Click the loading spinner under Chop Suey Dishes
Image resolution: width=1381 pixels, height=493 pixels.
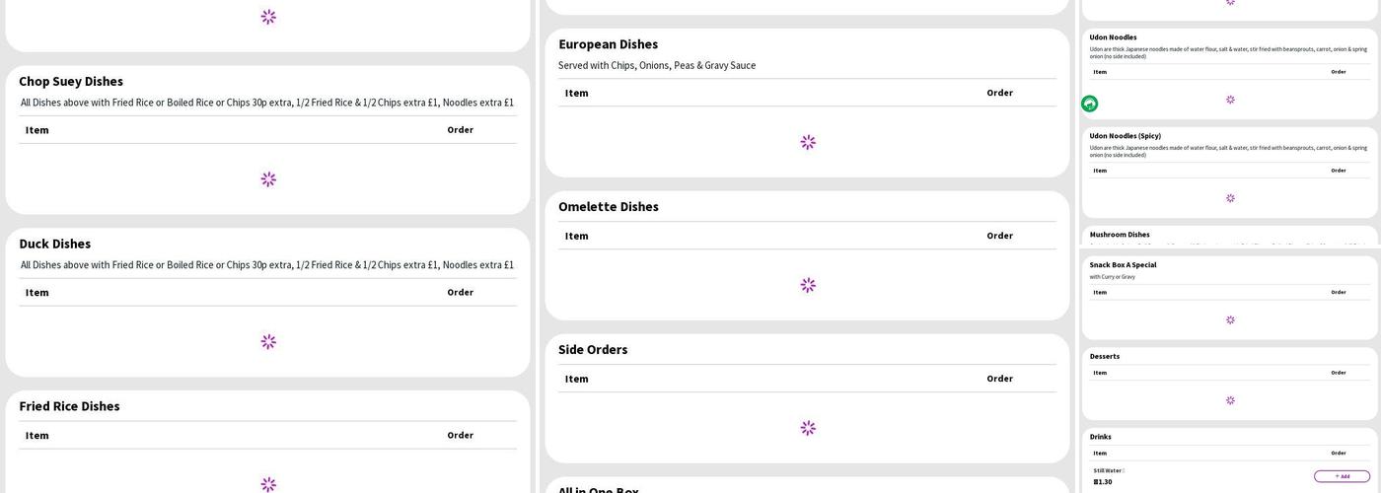click(268, 179)
